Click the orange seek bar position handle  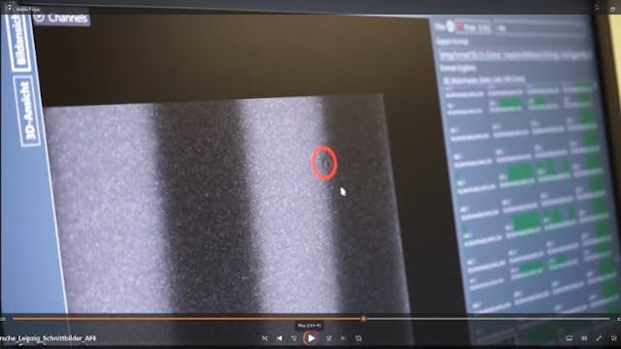364,319
